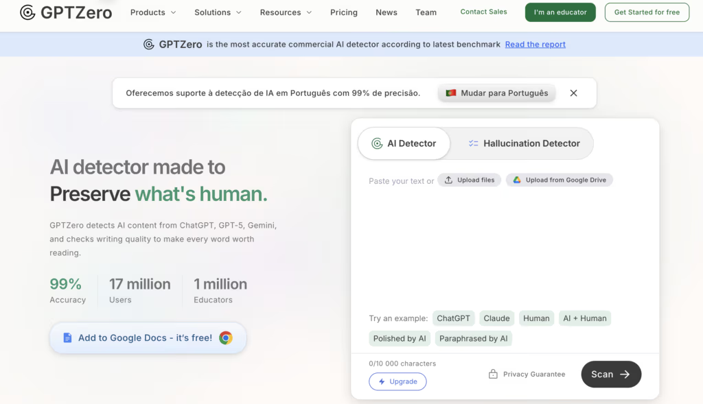Select the ChatGPT example chip

pos(453,318)
